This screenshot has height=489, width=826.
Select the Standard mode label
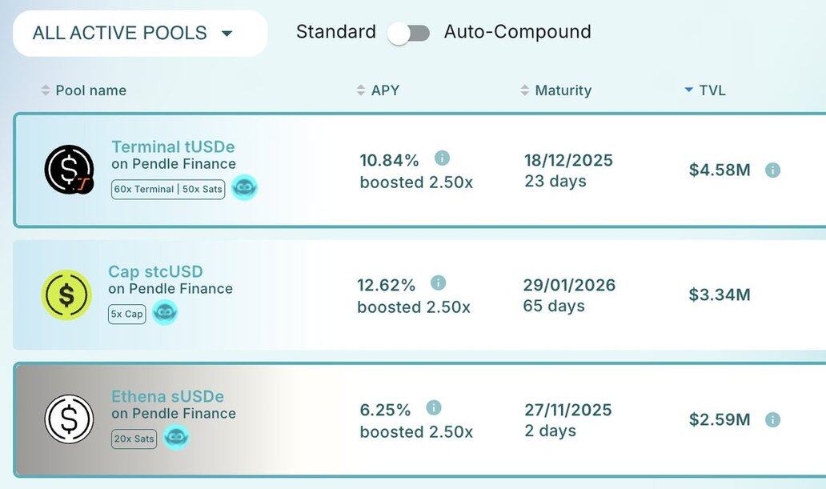point(336,32)
